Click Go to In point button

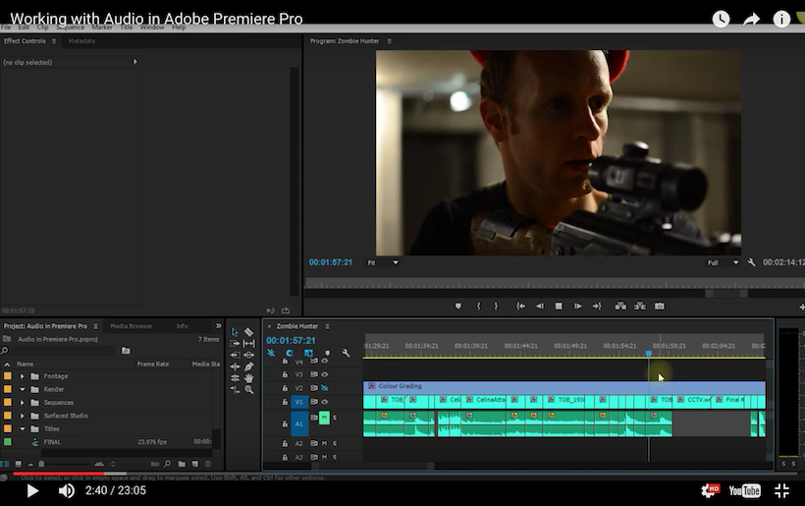520,307
